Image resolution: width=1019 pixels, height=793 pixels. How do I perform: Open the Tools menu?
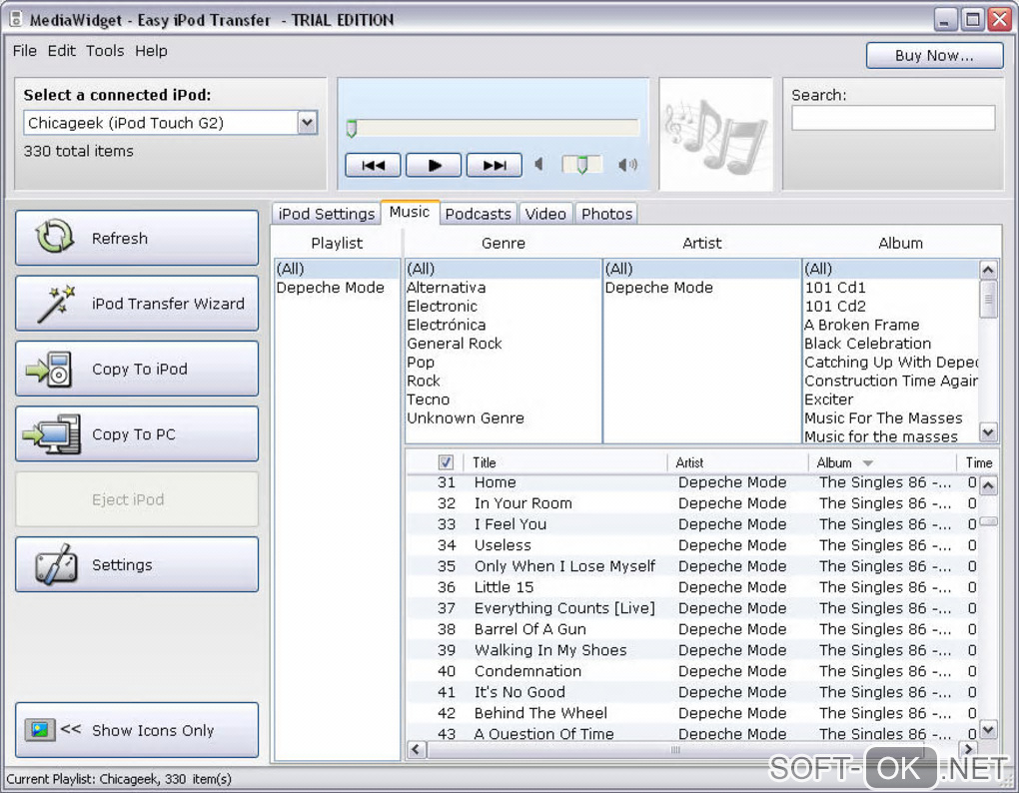105,51
